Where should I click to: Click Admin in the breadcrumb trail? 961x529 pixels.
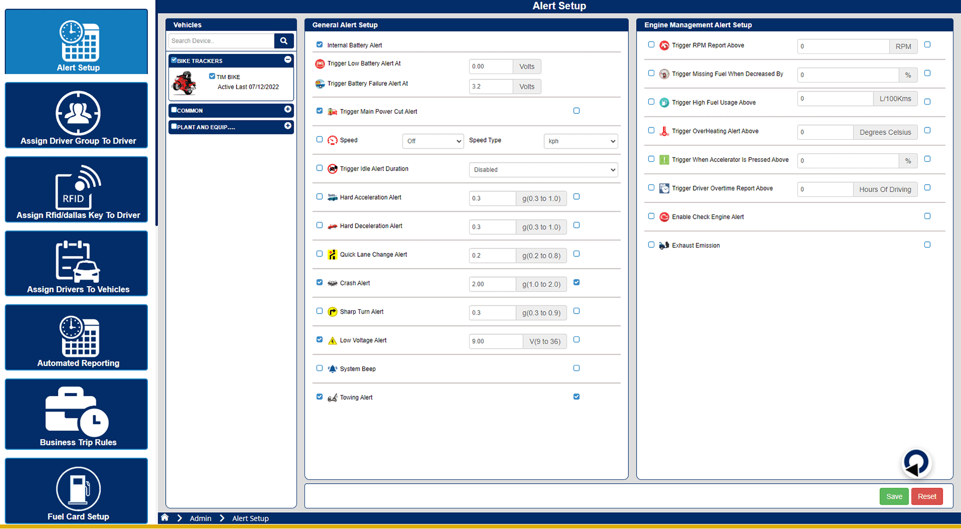pos(200,518)
